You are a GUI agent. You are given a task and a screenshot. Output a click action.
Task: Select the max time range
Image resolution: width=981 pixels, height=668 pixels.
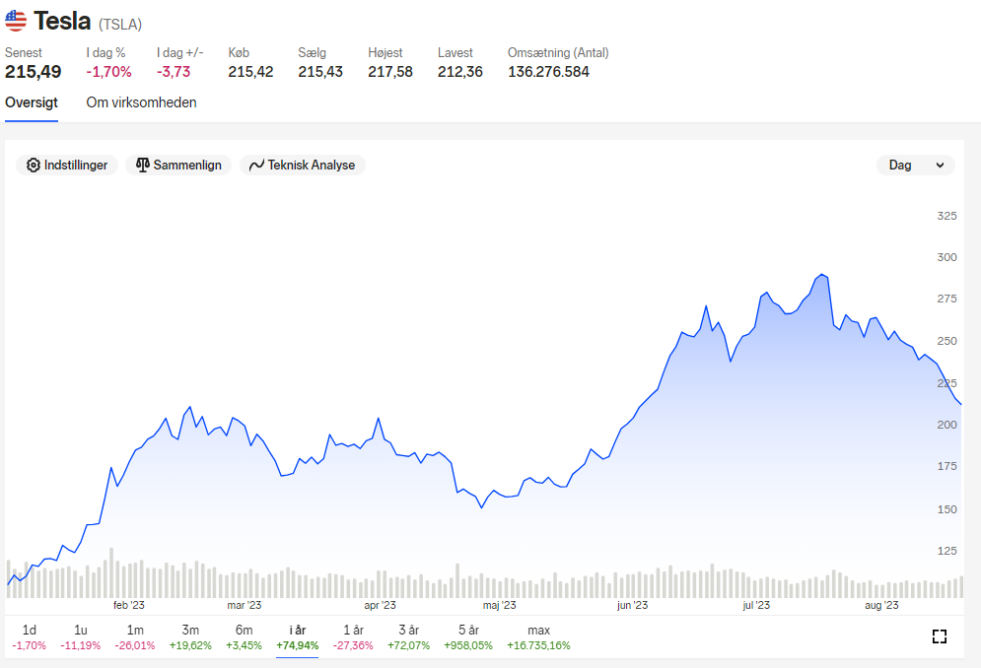(x=538, y=636)
